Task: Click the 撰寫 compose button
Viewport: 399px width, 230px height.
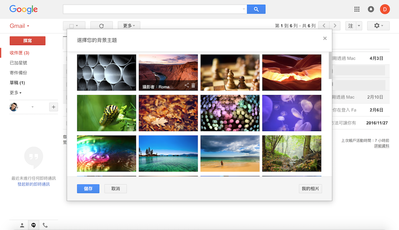Action: 28,41
